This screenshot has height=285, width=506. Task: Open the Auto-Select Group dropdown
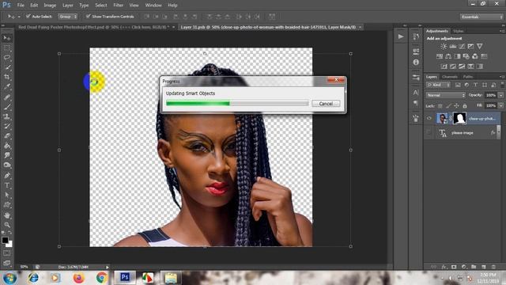pos(67,16)
